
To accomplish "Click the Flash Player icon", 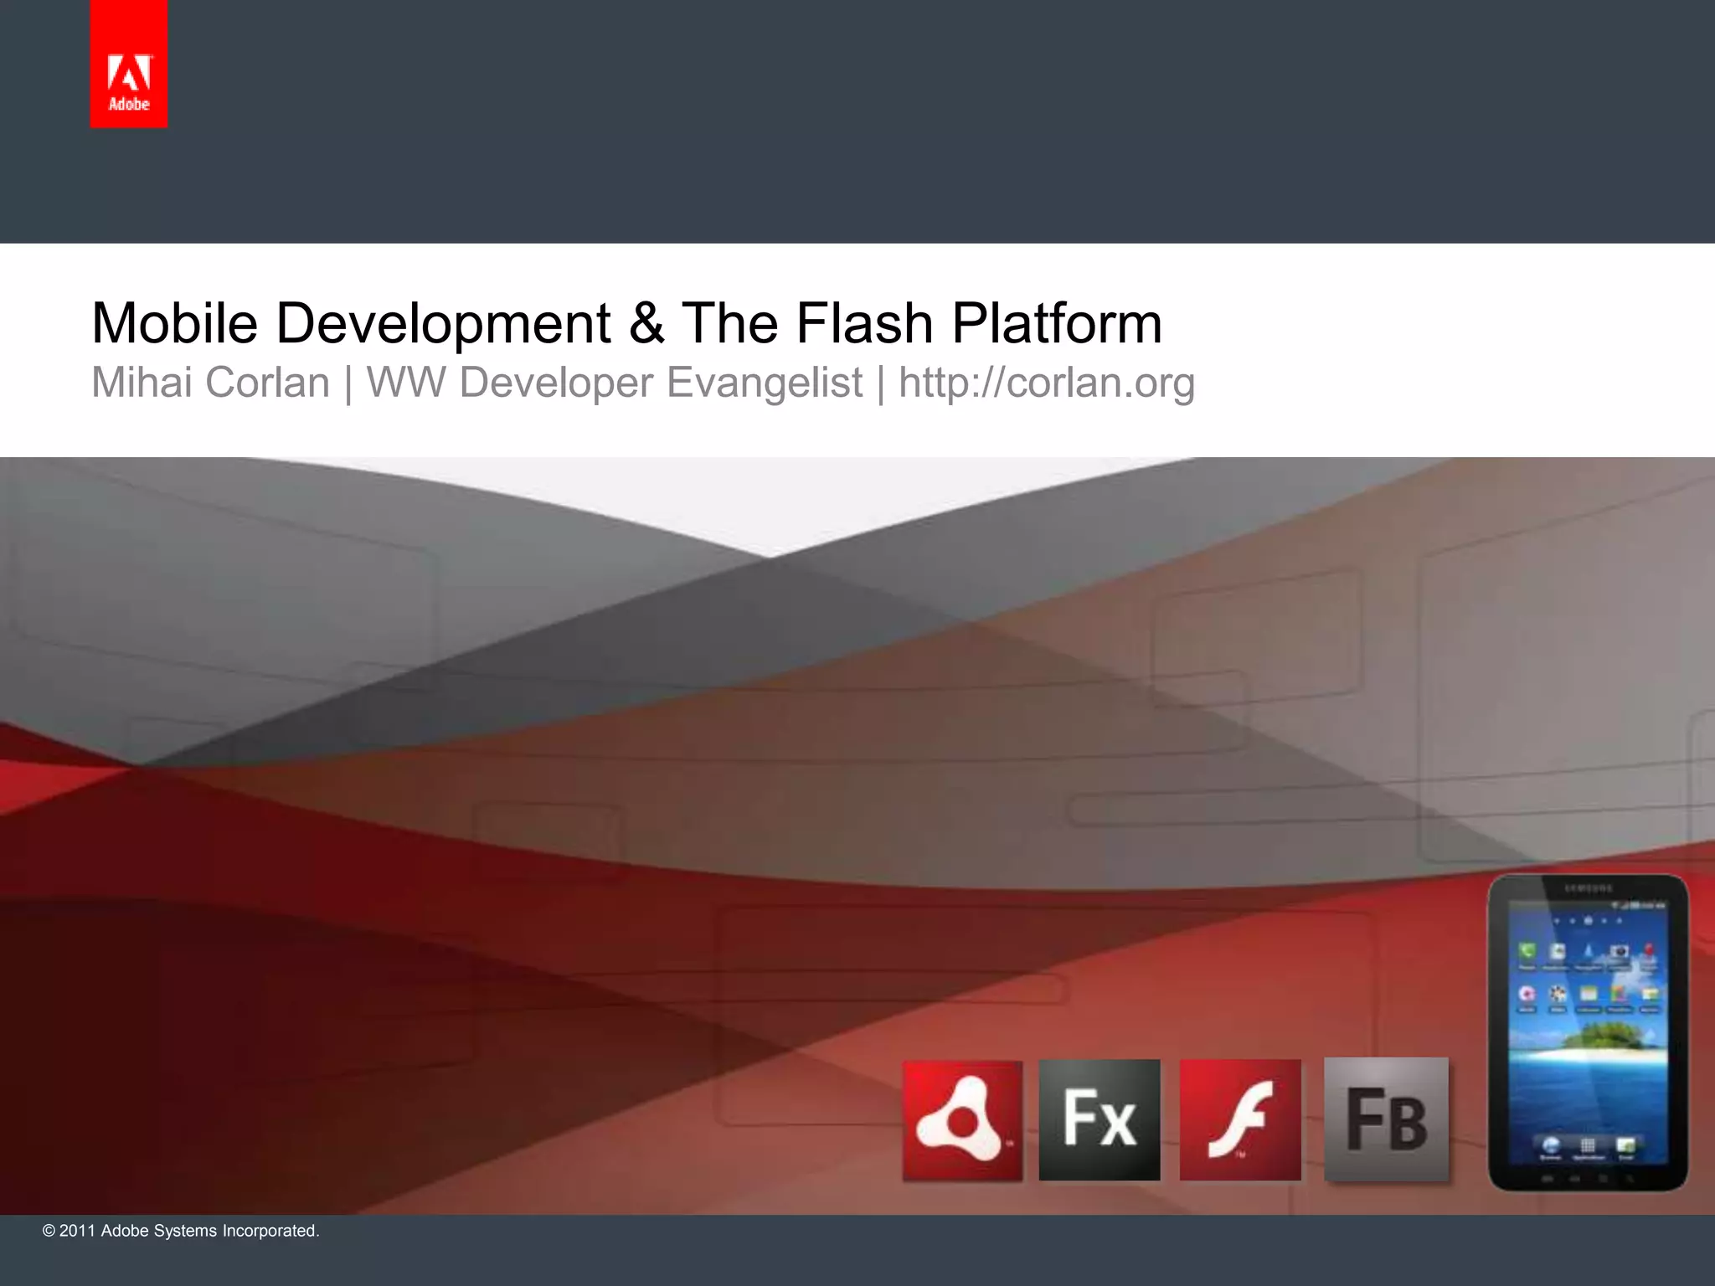I will (x=1240, y=1120).
